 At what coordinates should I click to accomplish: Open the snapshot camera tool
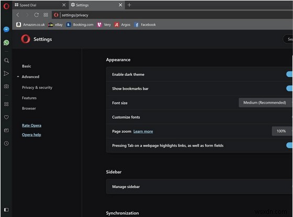pos(6,86)
